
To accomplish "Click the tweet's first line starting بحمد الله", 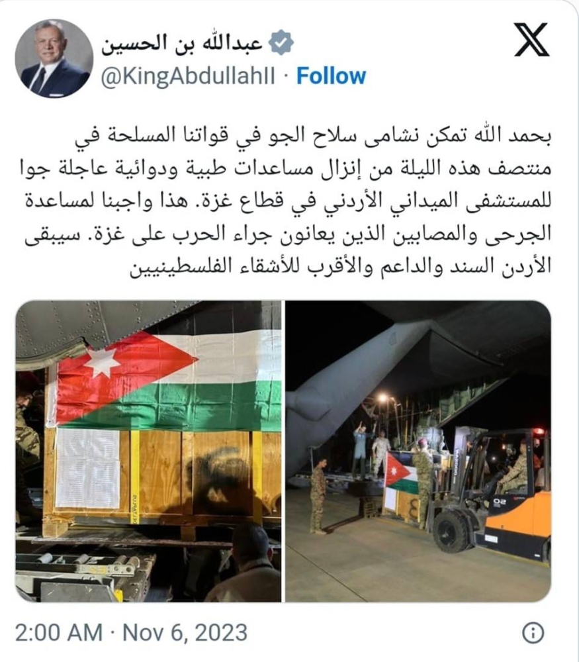I will [x=313, y=137].
